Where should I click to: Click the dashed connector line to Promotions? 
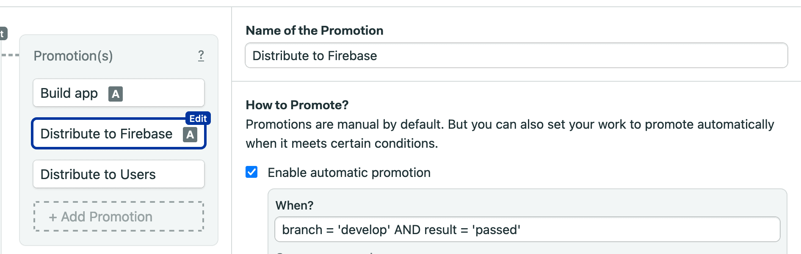coord(10,55)
